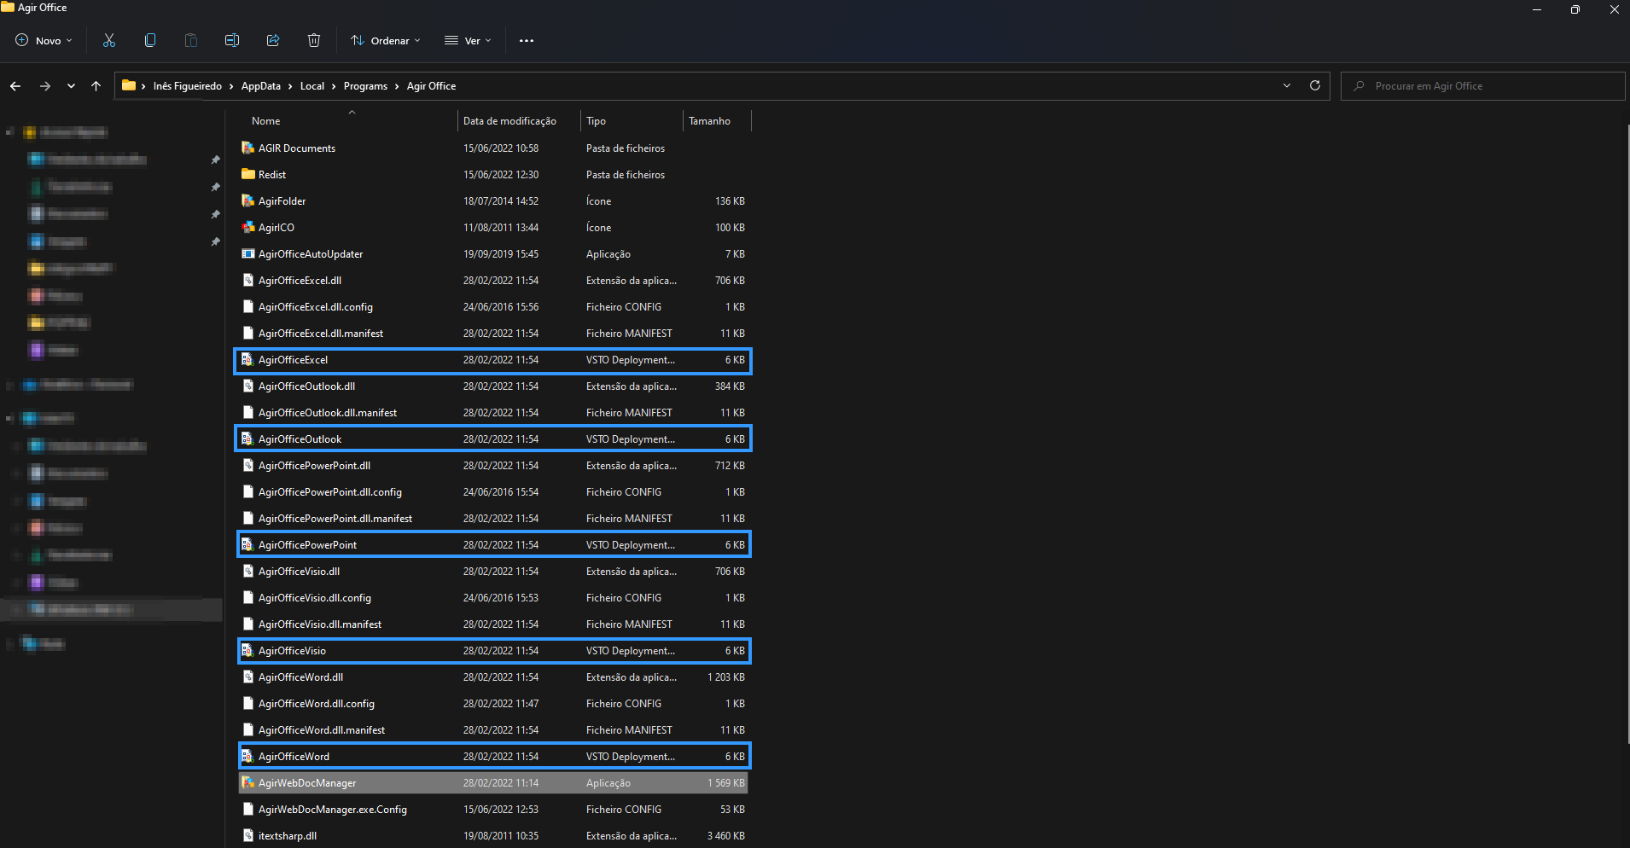
Task: Select the itextsharp.dll file icon
Action: 248,835
